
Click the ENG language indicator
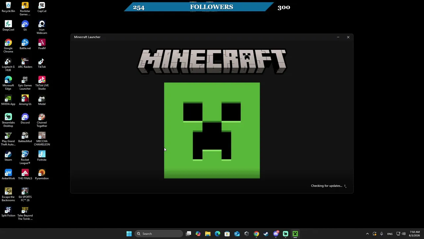click(390, 234)
